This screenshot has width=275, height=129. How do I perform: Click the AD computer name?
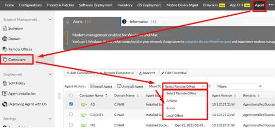coord(93,105)
